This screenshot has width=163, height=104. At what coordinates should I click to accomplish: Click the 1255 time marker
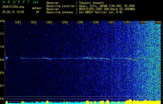tap(80, 22)
